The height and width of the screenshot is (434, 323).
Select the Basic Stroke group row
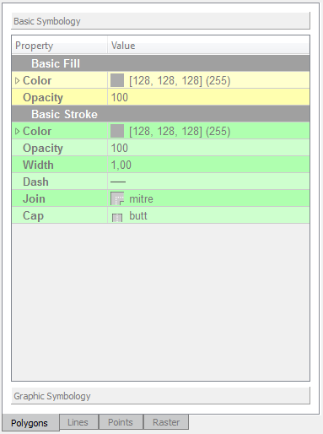pos(160,114)
